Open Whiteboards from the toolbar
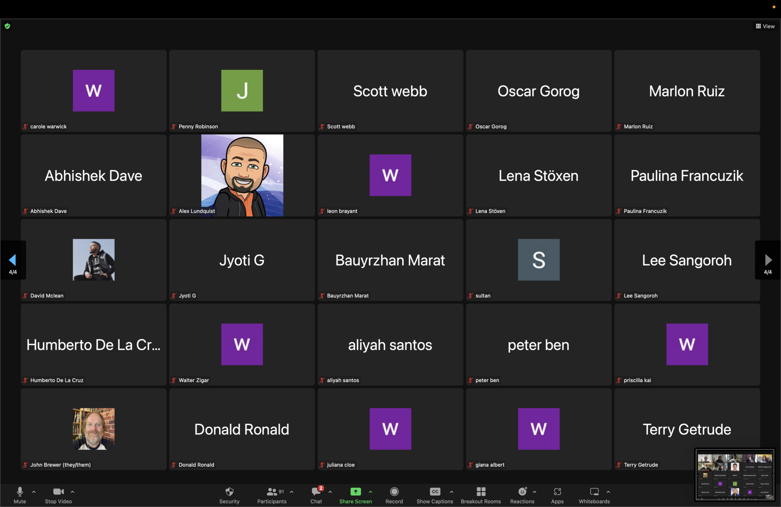 (594, 495)
